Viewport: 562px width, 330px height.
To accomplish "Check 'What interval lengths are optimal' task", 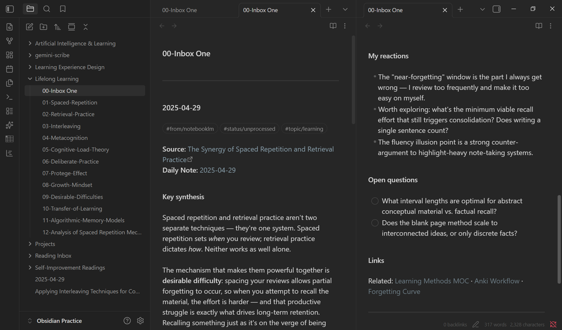I will pos(375,201).
